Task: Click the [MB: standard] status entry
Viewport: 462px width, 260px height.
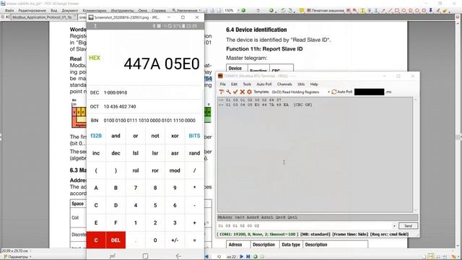Action: coord(315,234)
